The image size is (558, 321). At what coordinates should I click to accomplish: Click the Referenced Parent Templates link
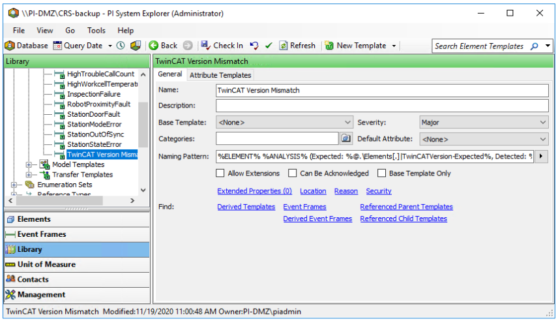point(406,207)
